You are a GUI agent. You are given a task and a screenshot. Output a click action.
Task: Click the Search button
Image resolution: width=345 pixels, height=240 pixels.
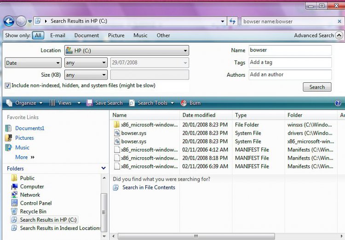(x=317, y=87)
